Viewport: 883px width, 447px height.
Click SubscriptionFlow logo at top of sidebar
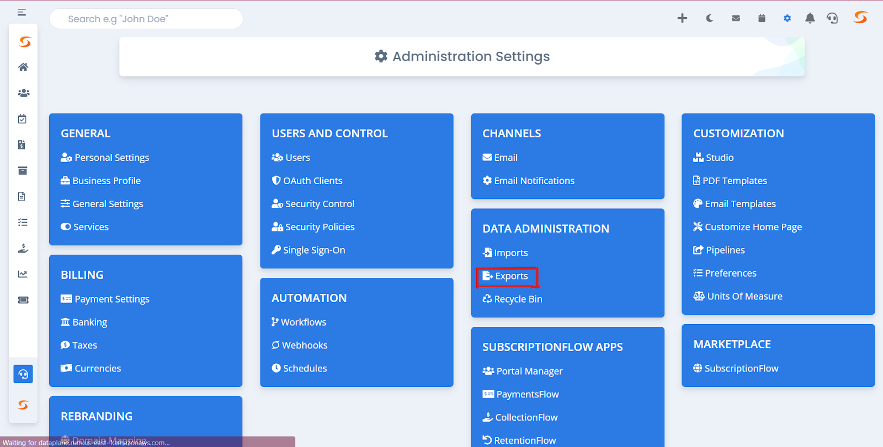[25, 42]
